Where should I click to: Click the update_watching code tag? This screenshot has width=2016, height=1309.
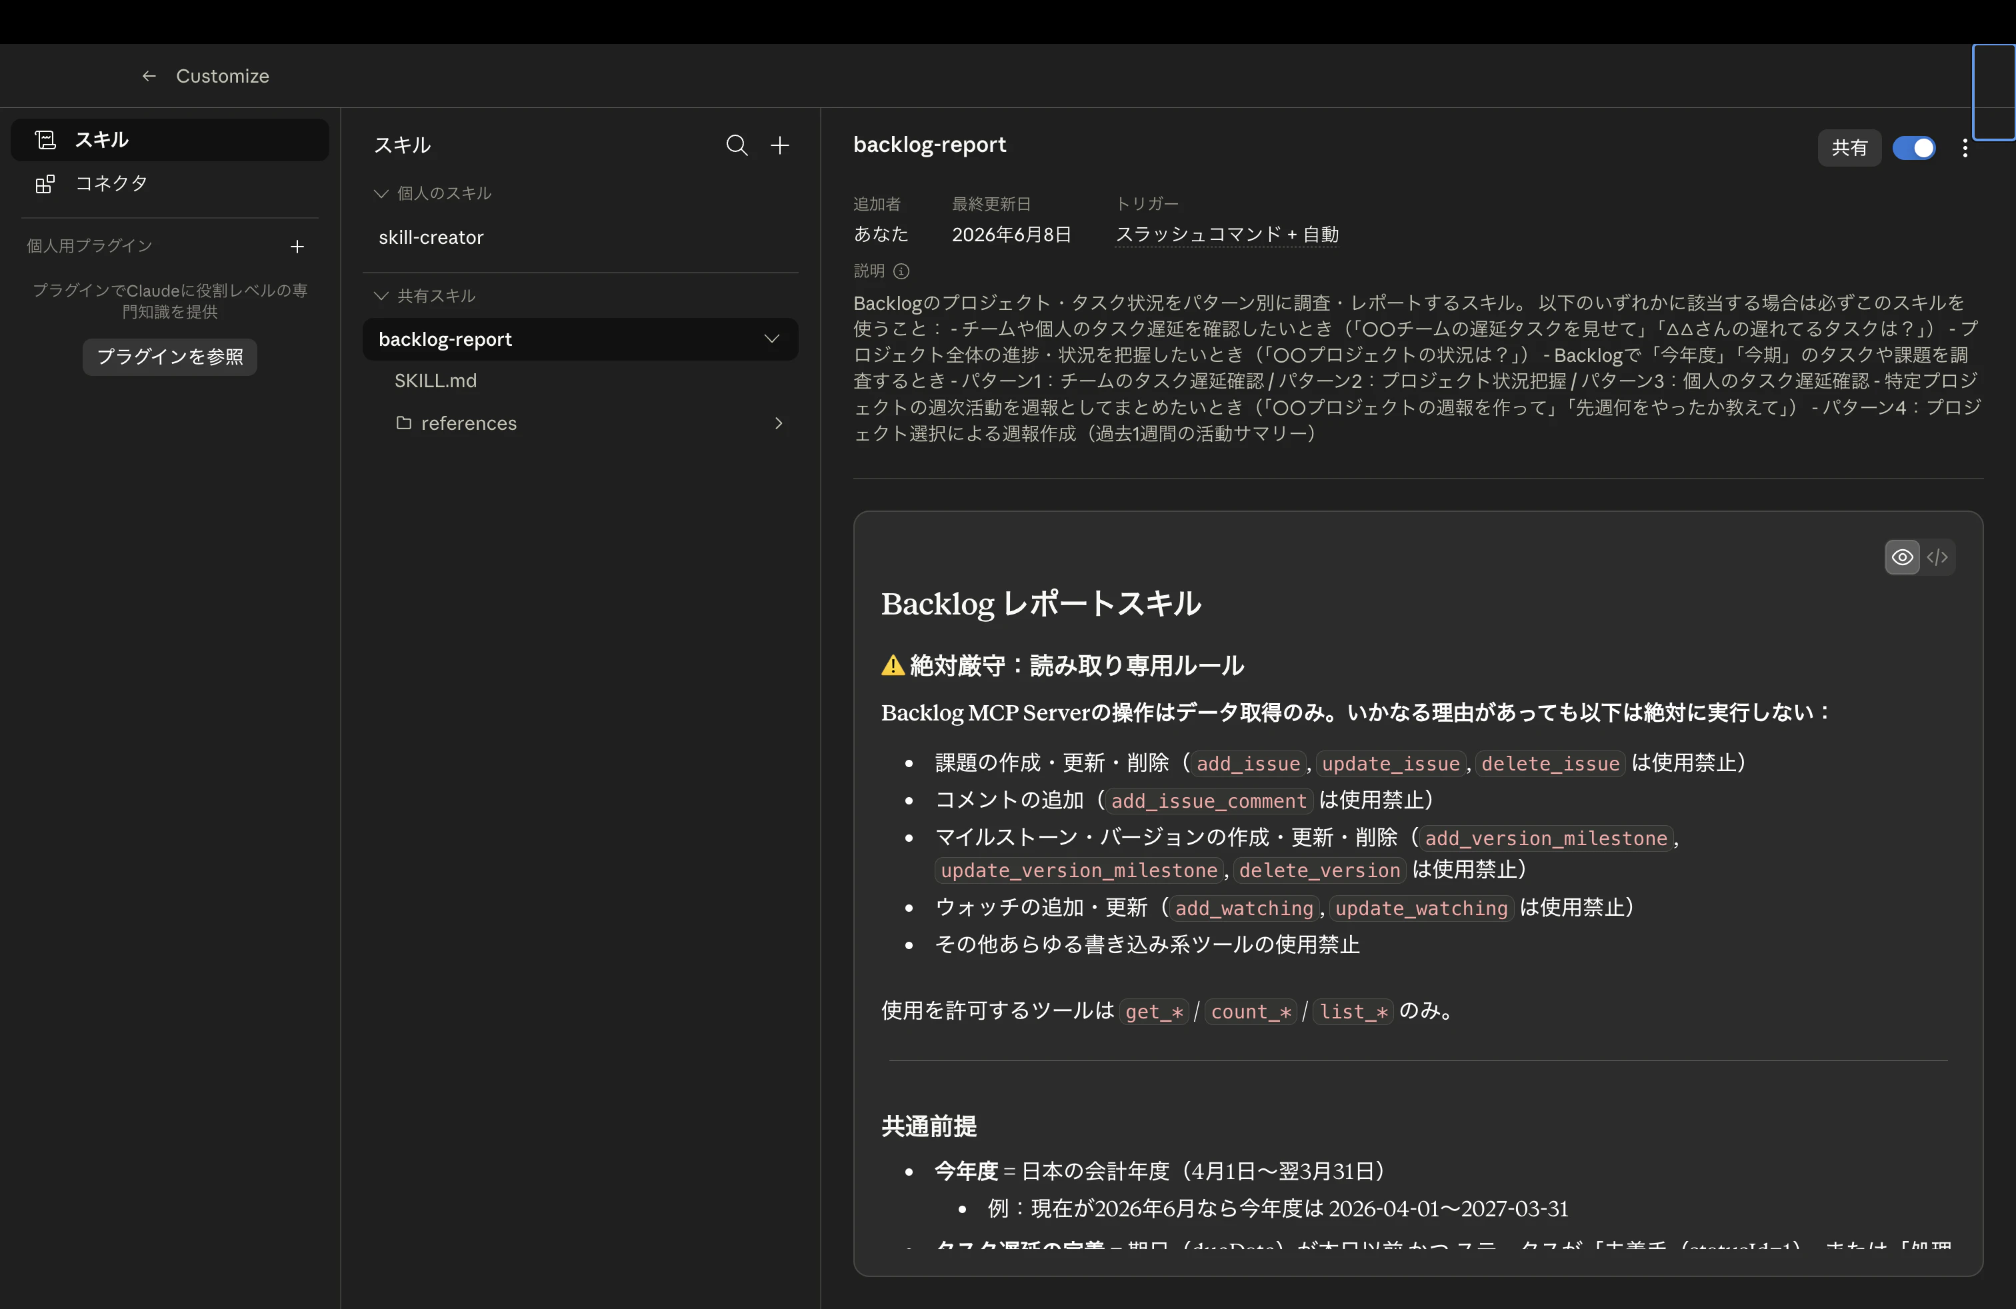click(x=1421, y=908)
